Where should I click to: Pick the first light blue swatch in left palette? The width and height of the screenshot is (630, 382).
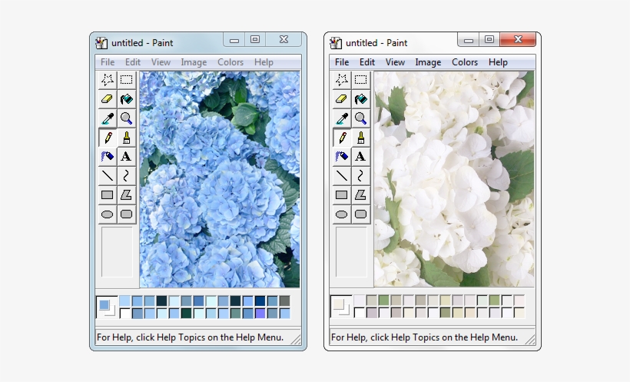point(125,301)
